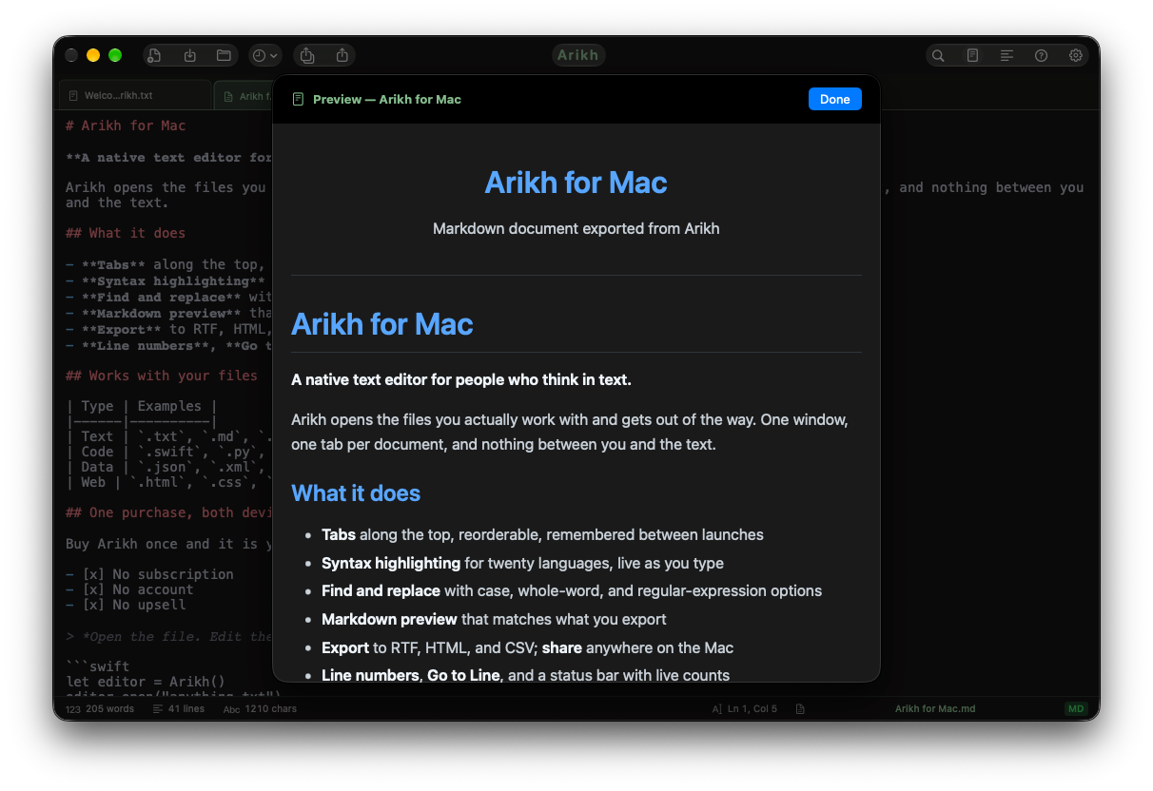The image size is (1153, 791).
Task: Click the status bar document icon beside Col 5
Action: pos(800,708)
